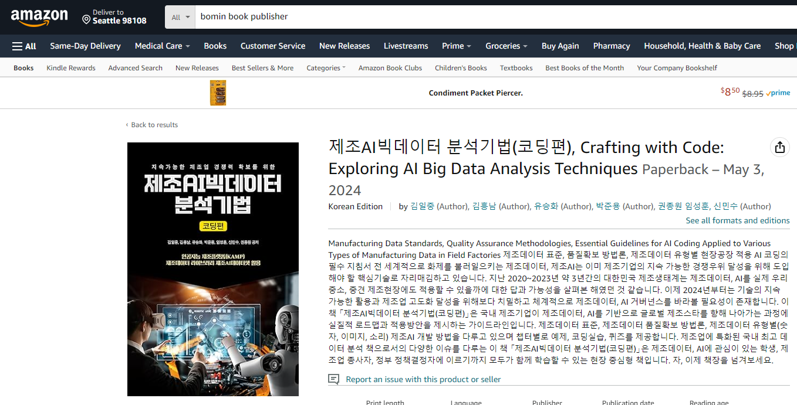The image size is (797, 405).
Task: Click the Condiment Packet Piercer product thumbnail
Action: [x=218, y=93]
